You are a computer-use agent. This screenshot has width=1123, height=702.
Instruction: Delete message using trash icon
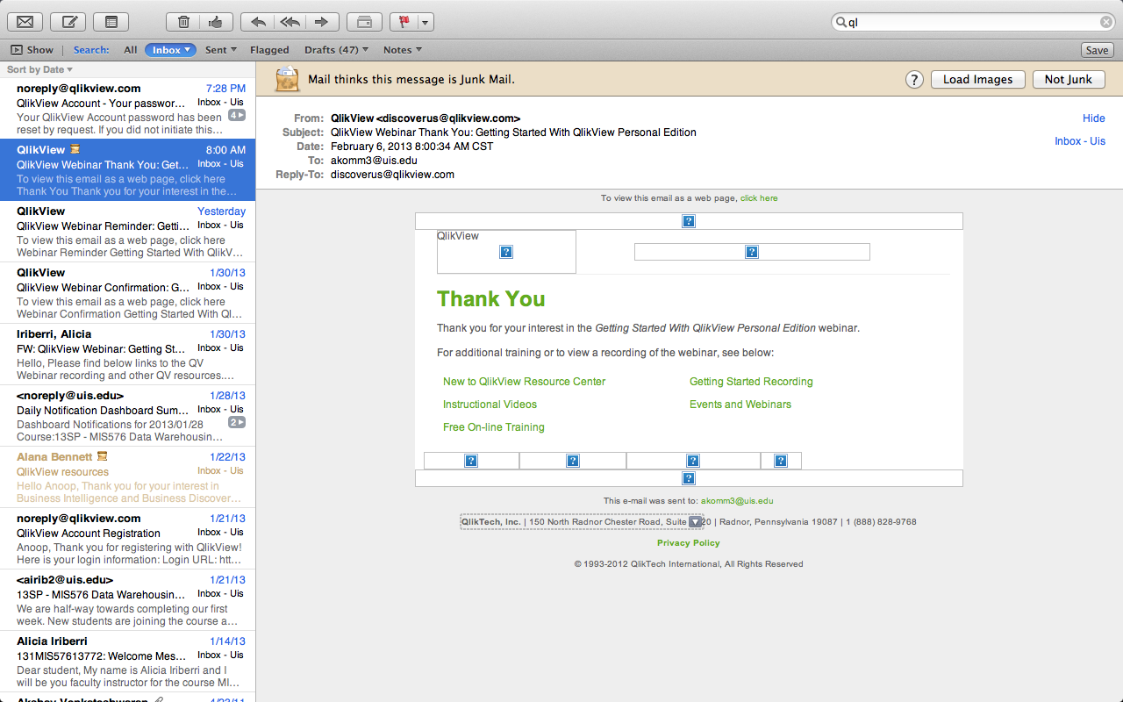182,22
